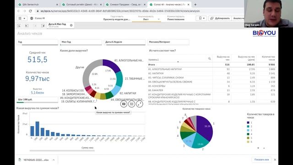
Task: Step back in selections icon
Action: pos(27,26)
